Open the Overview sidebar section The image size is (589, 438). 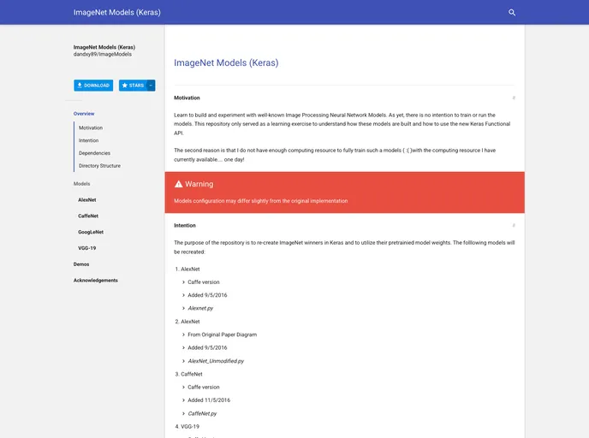tap(84, 114)
